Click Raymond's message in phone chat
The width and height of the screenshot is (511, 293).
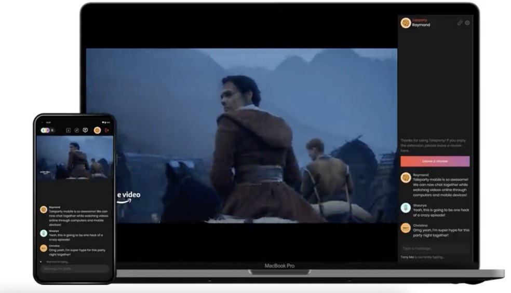click(78, 218)
